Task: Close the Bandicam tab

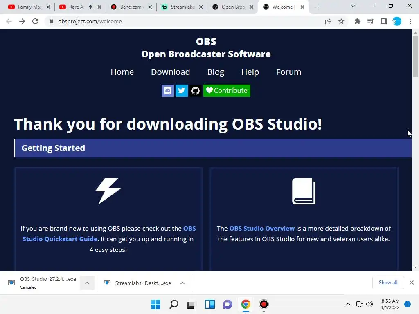Action: tap(150, 7)
